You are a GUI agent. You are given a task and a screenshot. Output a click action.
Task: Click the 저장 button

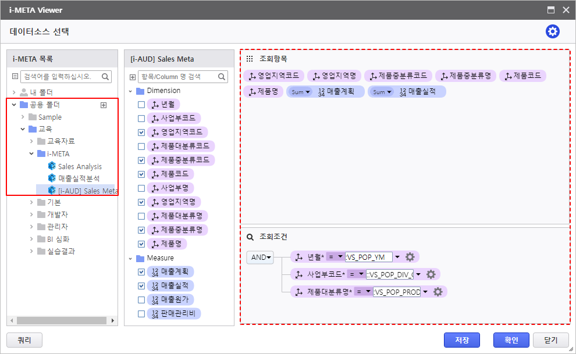point(461,340)
